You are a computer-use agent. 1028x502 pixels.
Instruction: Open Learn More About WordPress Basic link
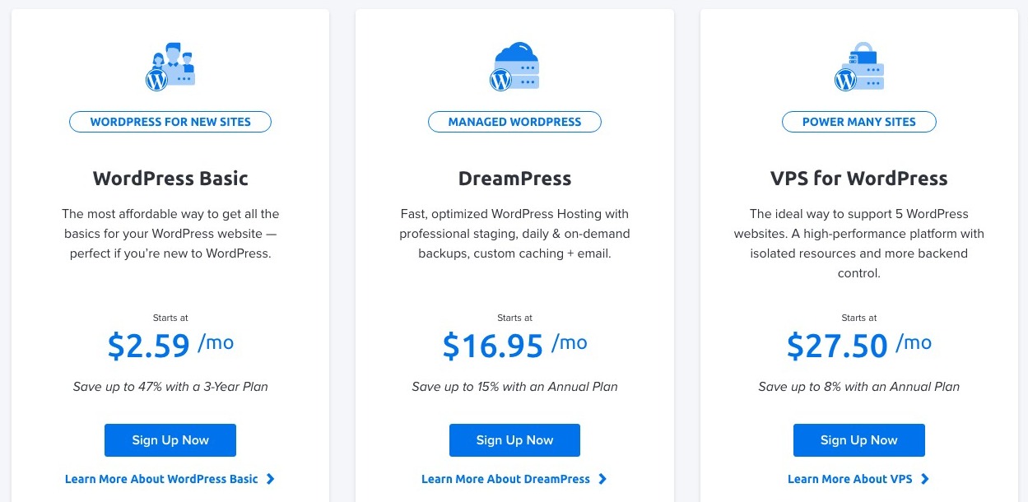point(161,479)
